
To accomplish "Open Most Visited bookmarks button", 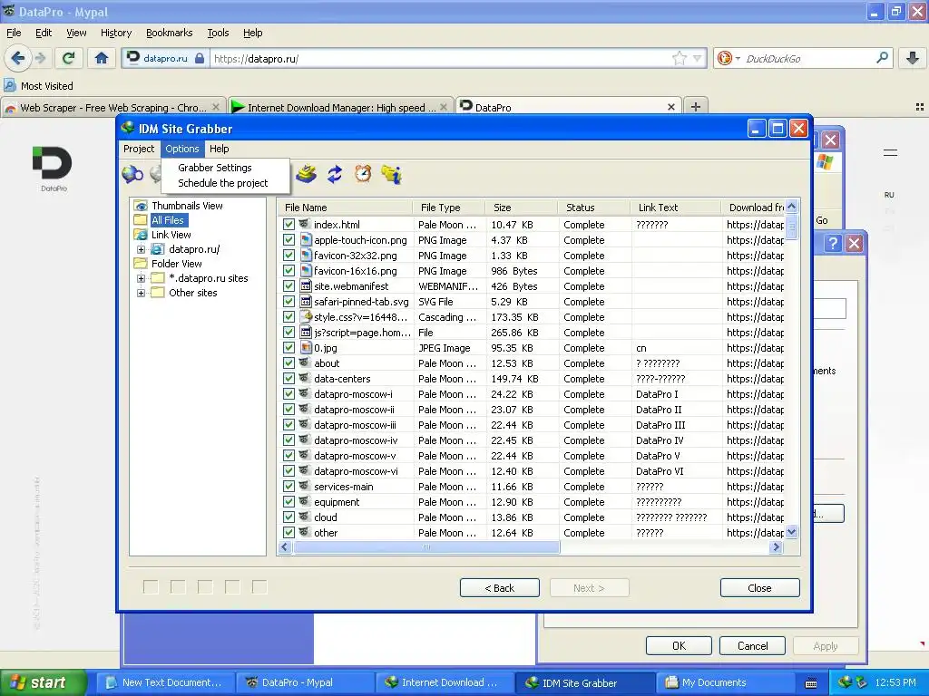I will (x=39, y=86).
